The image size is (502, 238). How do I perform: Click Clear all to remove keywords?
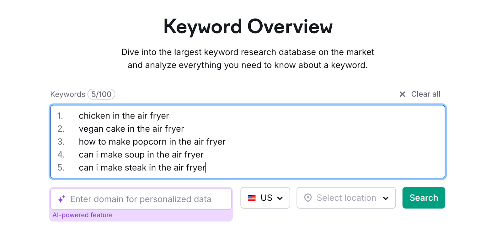[x=425, y=94]
